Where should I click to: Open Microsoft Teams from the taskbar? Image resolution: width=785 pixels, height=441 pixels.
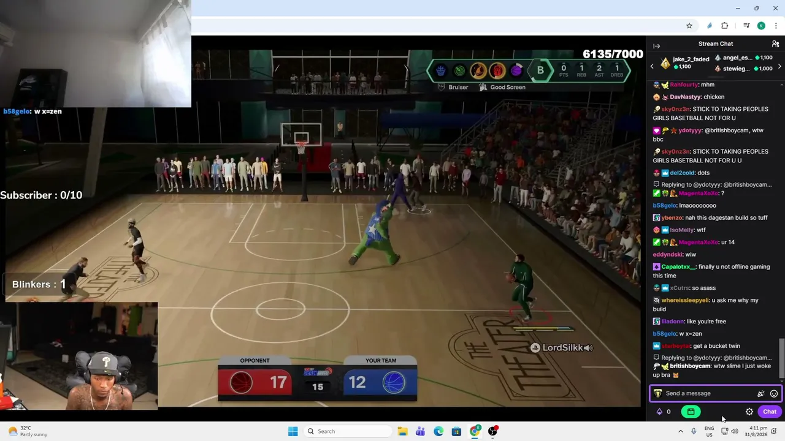pos(420,431)
